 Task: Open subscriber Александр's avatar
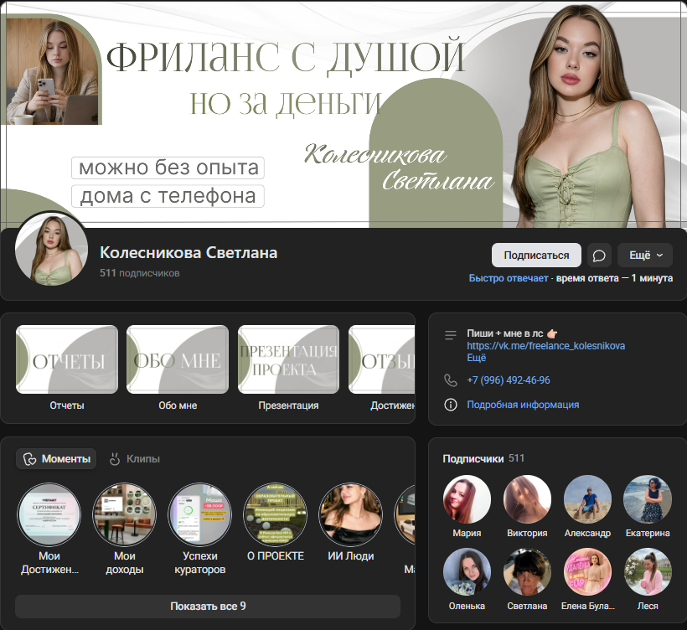click(x=587, y=499)
